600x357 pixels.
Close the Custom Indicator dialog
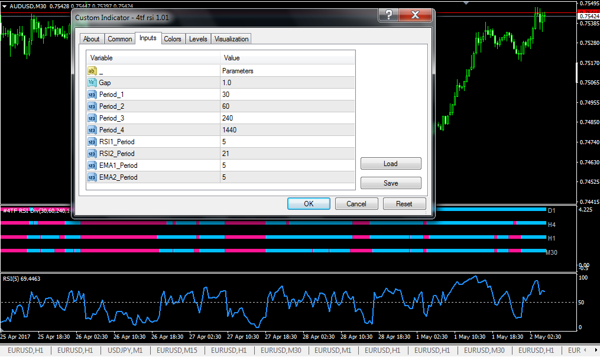(x=415, y=15)
